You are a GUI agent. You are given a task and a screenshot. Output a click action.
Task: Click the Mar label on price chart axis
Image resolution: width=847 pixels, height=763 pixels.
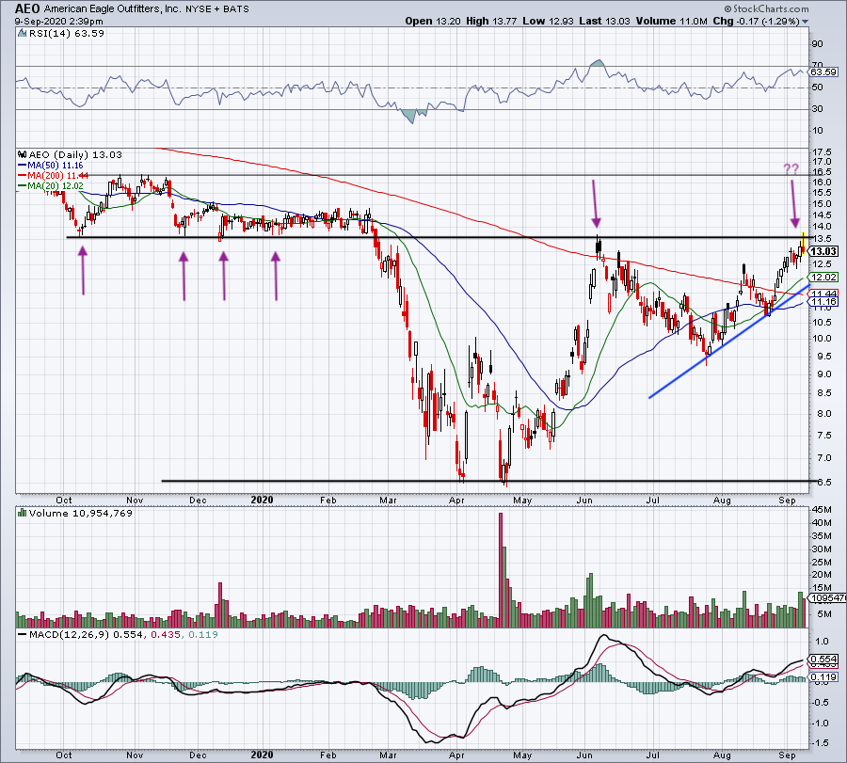point(388,500)
